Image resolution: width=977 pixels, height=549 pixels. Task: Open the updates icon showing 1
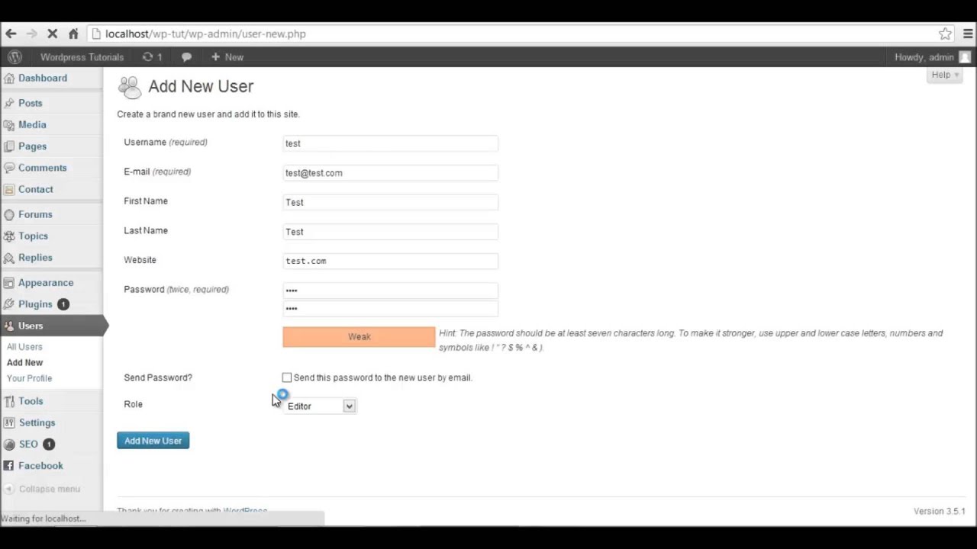152,56
